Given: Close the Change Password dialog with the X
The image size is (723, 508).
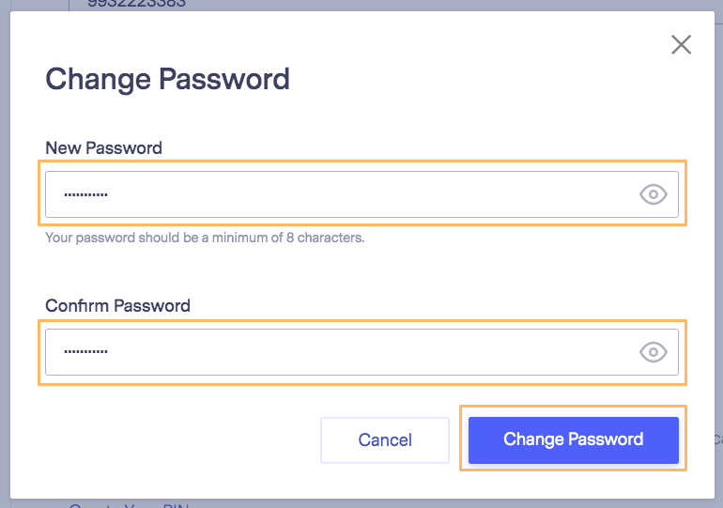Looking at the screenshot, I should (681, 45).
